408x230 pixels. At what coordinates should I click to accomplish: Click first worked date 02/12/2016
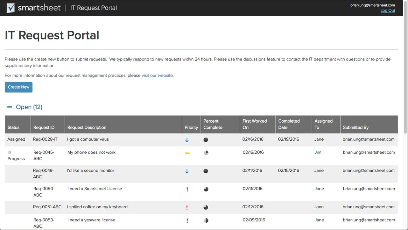coord(253,207)
